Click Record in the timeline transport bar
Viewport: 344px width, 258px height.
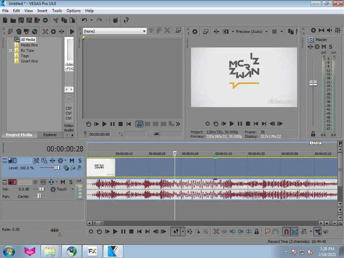(91, 231)
